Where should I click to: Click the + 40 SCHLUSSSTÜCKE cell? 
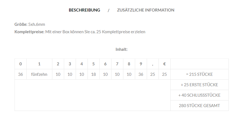pyautogui.click(x=200, y=95)
